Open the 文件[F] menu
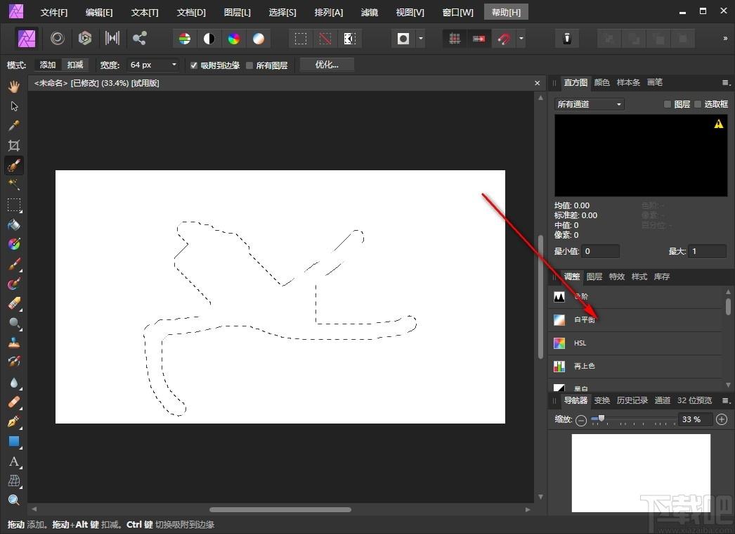735x534 pixels. coord(54,12)
